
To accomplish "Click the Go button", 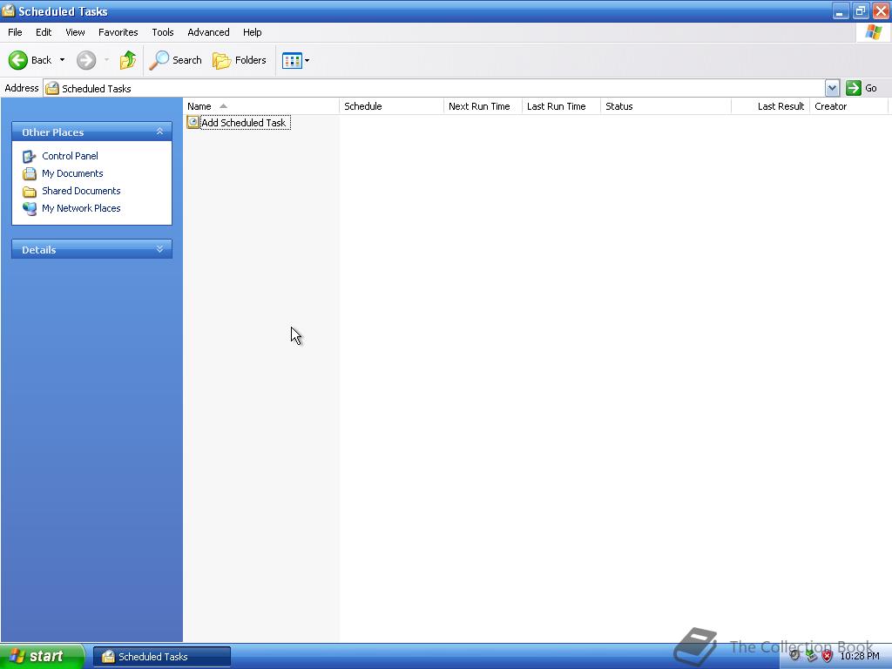I will coord(862,88).
